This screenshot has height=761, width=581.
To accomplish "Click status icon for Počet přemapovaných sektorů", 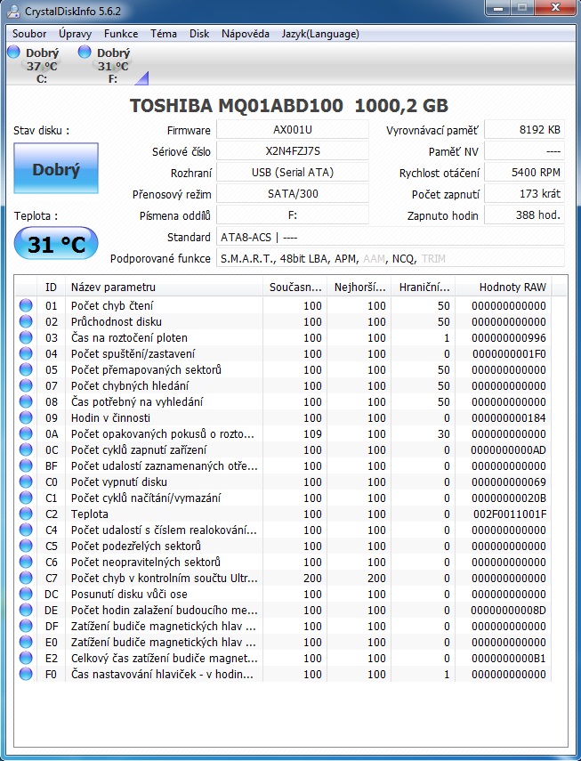I will coord(26,369).
